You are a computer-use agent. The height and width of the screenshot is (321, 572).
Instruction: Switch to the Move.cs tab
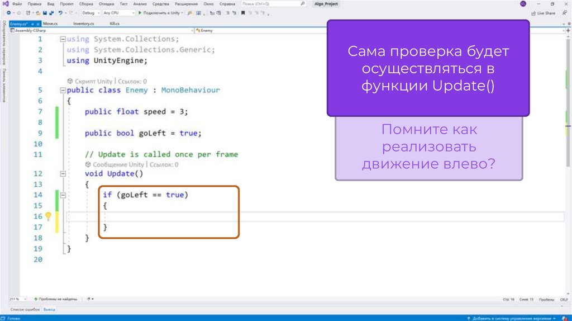click(50, 23)
